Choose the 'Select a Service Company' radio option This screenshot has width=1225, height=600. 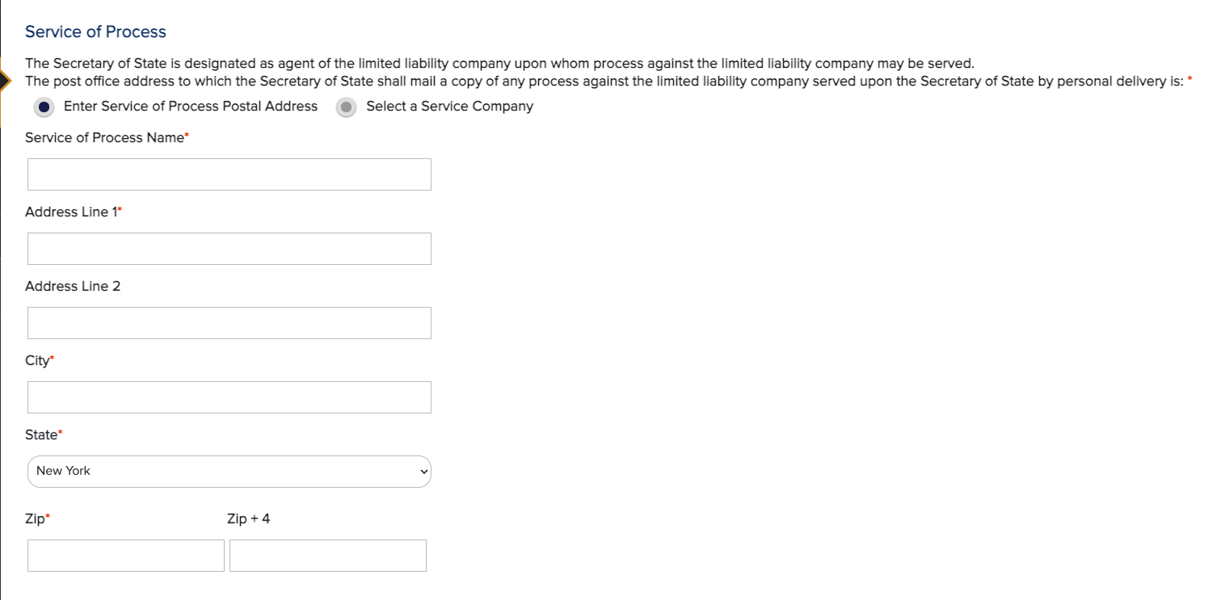click(x=347, y=107)
